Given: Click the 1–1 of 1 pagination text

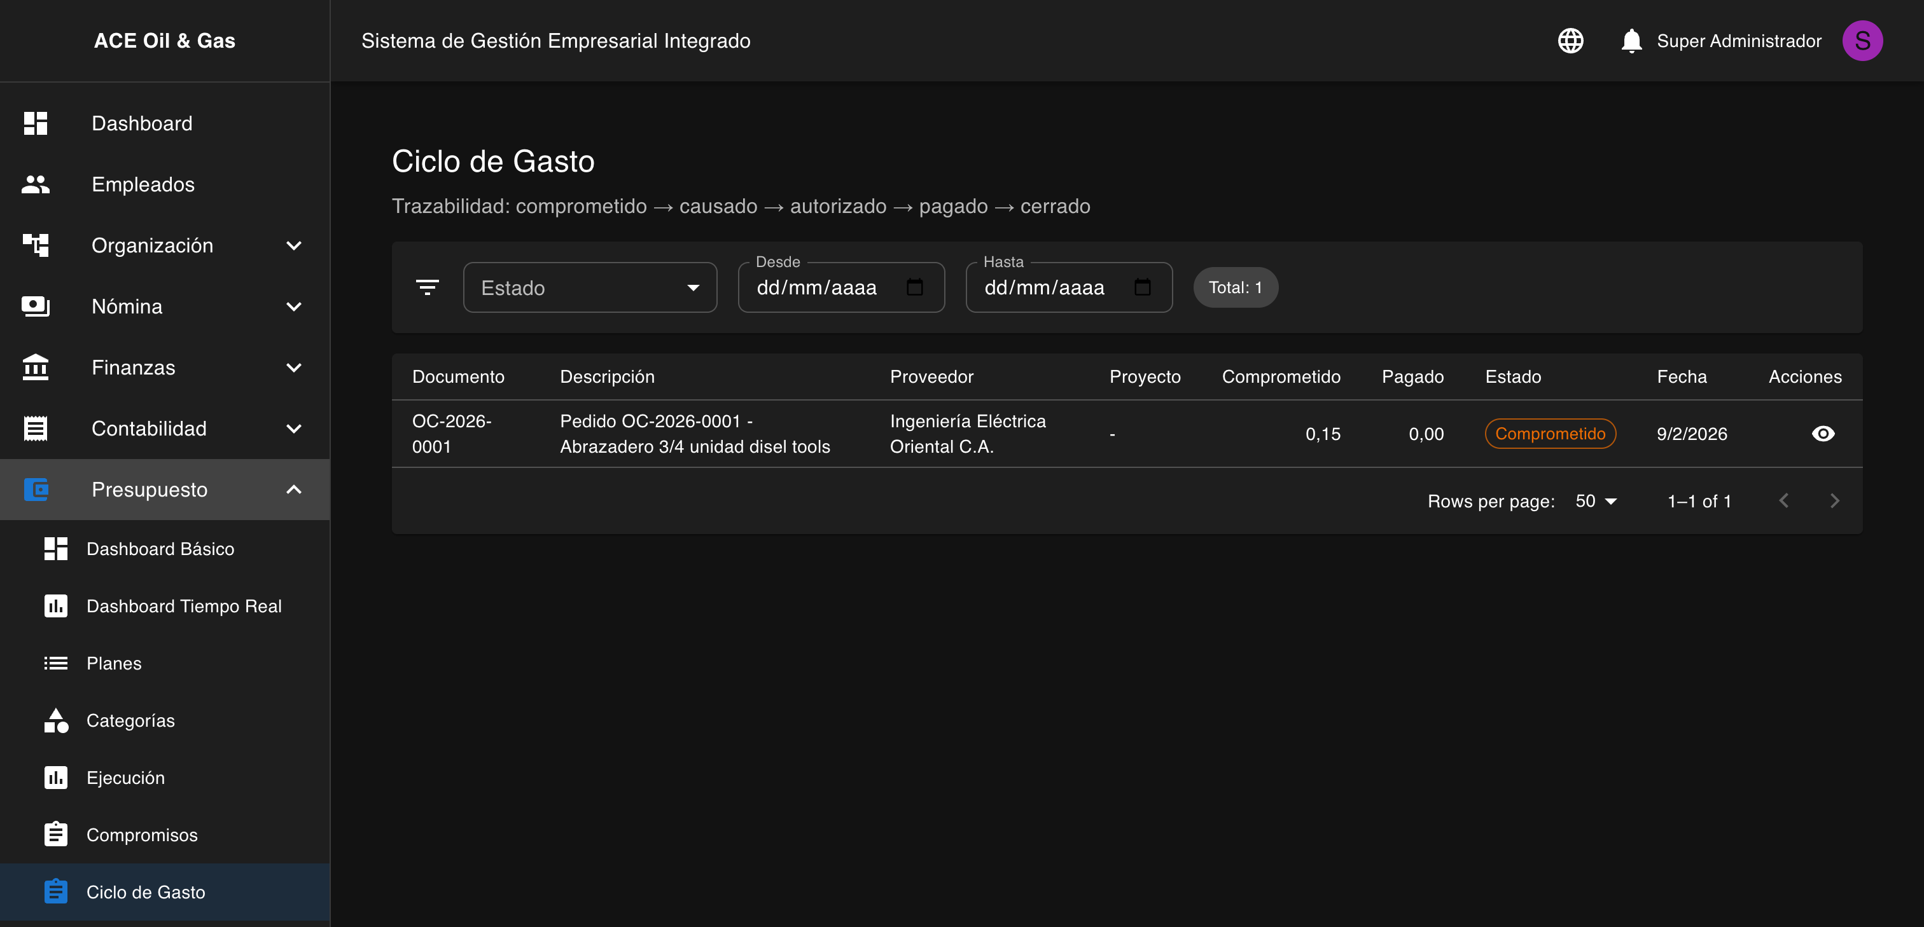Looking at the screenshot, I should (1698, 501).
